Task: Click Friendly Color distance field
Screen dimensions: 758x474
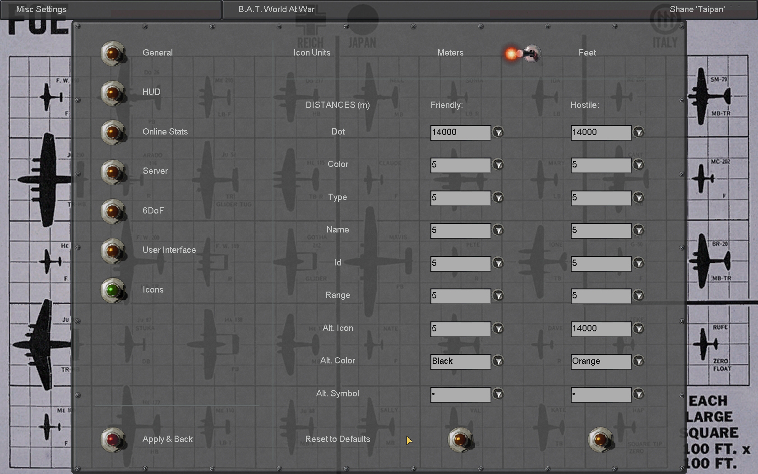Action: [x=461, y=165]
